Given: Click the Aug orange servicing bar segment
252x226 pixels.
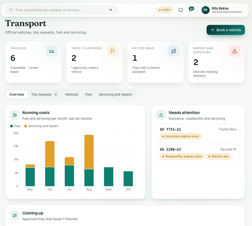Looking at the screenshot, I should point(89,152).
